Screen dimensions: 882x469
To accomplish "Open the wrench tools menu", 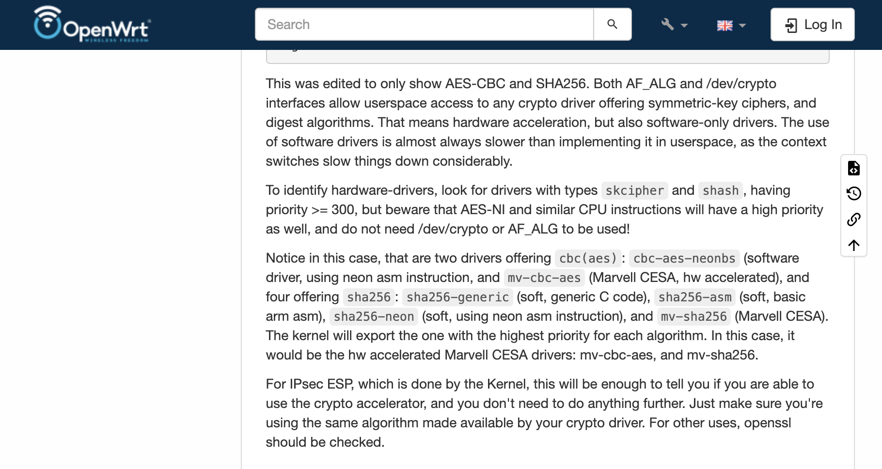I will (x=668, y=25).
